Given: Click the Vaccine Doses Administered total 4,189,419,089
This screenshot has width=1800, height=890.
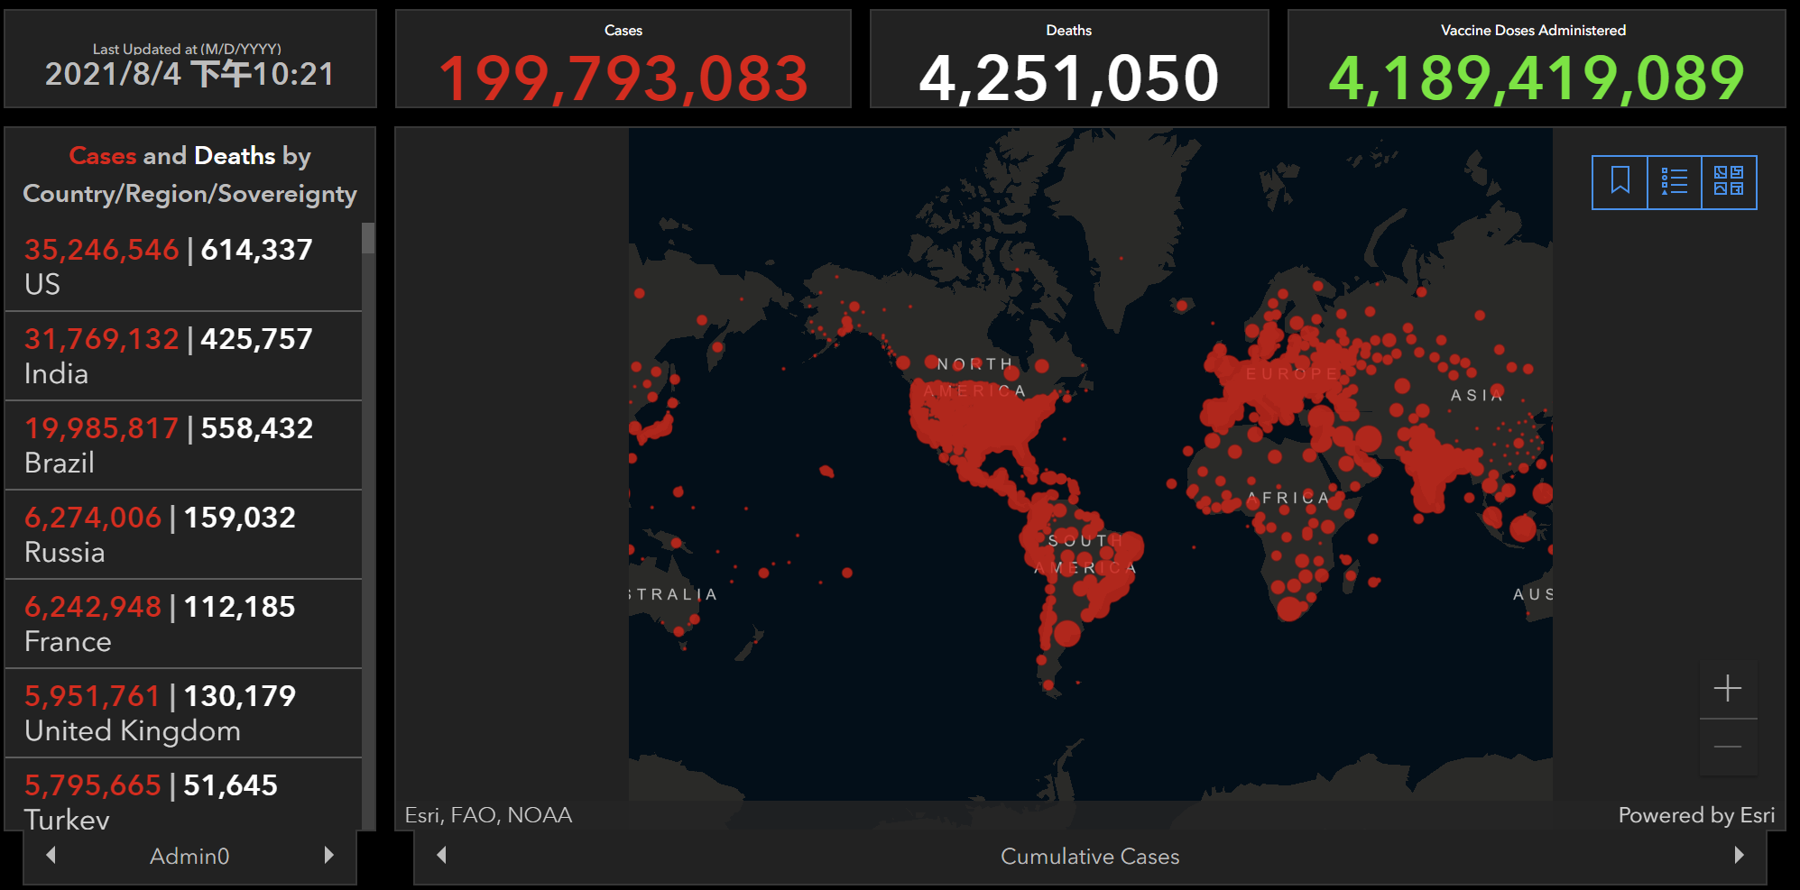Looking at the screenshot, I should (1537, 78).
